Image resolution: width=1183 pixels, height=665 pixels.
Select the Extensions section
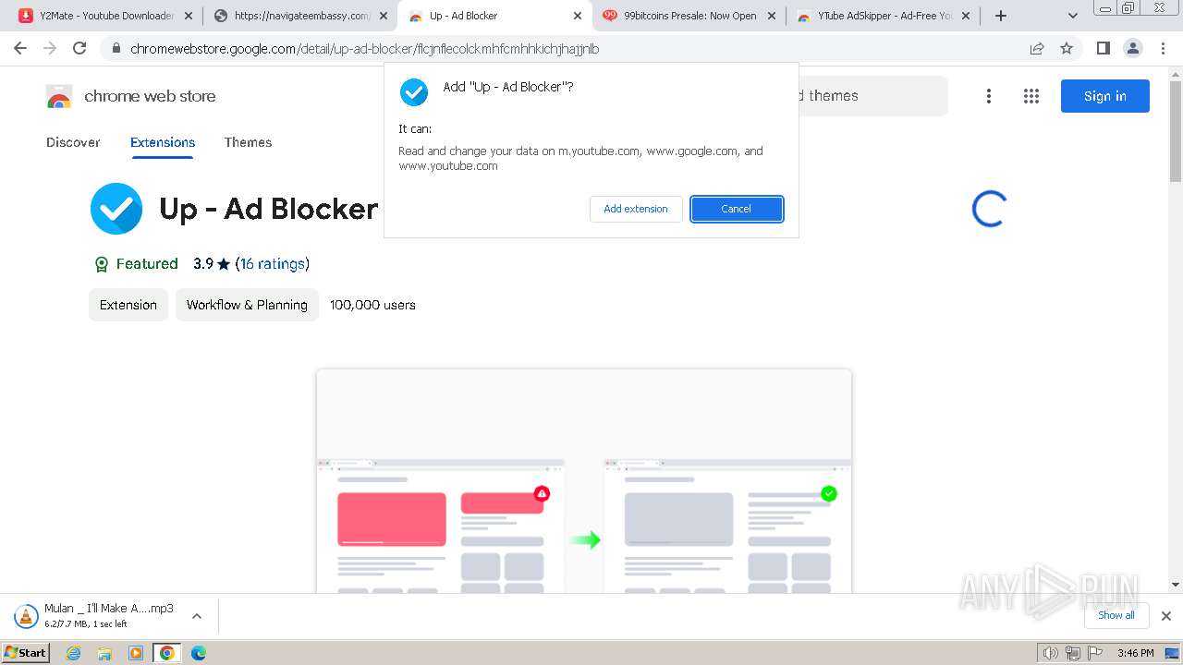tap(163, 142)
